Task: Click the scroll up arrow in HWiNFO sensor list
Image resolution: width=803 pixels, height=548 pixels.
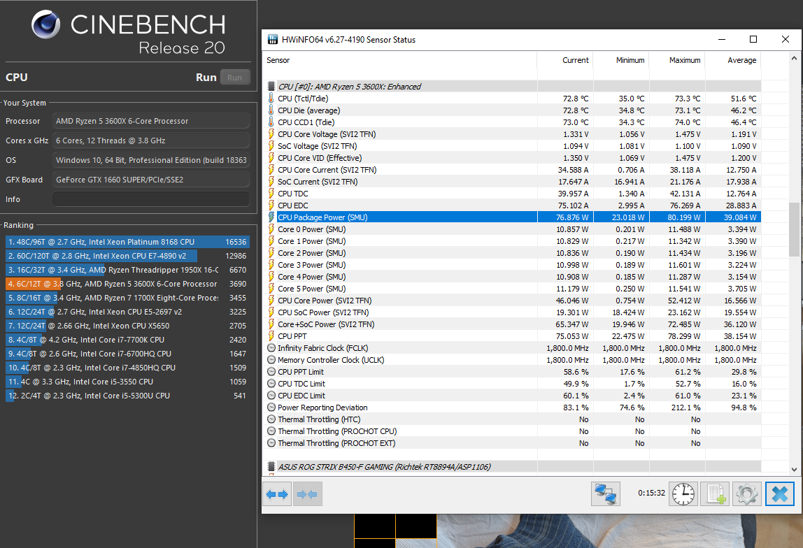Action: (795, 58)
